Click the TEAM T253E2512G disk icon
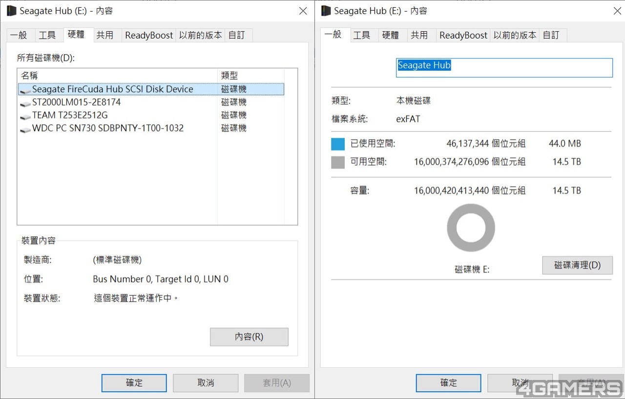The image size is (625, 399). tap(25, 116)
